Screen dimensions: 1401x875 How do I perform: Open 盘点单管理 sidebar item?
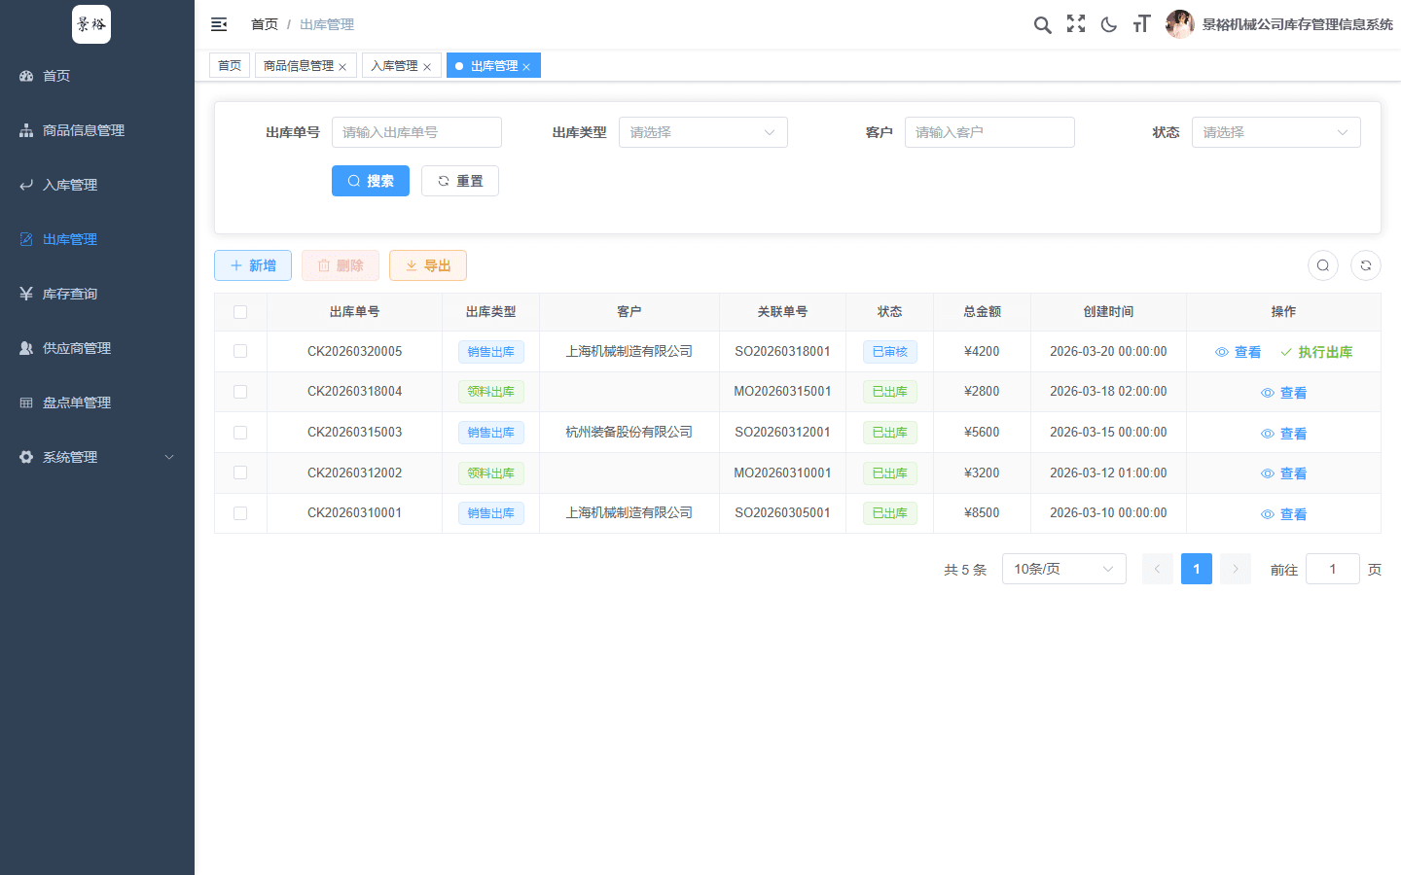click(97, 402)
